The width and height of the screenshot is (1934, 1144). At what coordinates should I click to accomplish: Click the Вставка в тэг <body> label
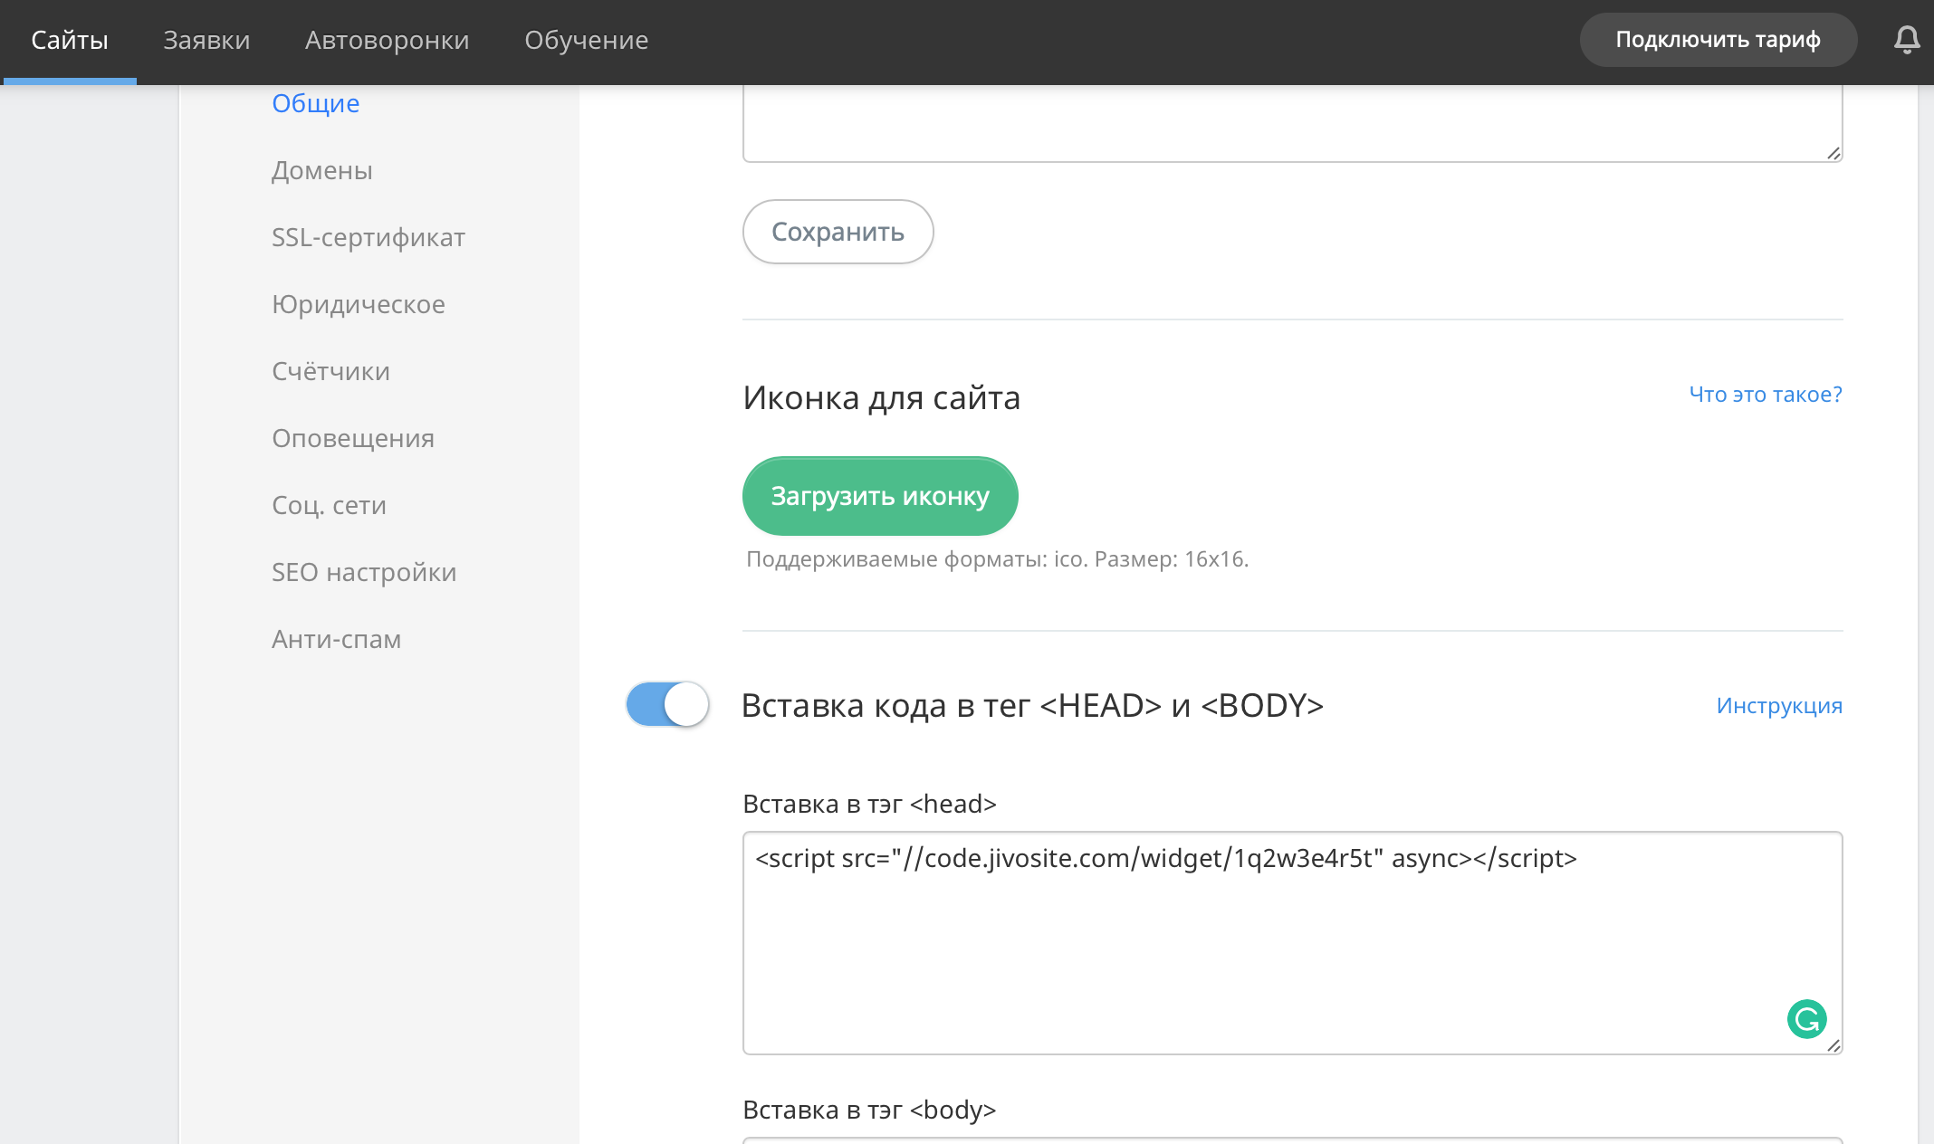(869, 1110)
